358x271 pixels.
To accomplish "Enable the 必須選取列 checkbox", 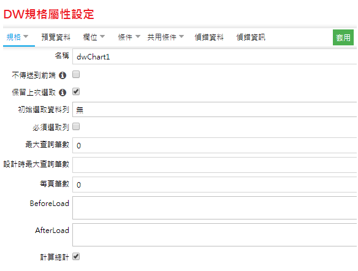I will point(76,126).
